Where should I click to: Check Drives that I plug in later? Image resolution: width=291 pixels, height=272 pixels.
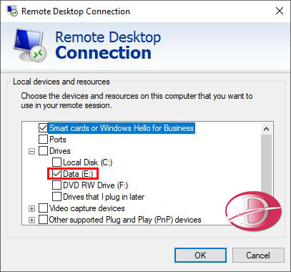(x=56, y=197)
